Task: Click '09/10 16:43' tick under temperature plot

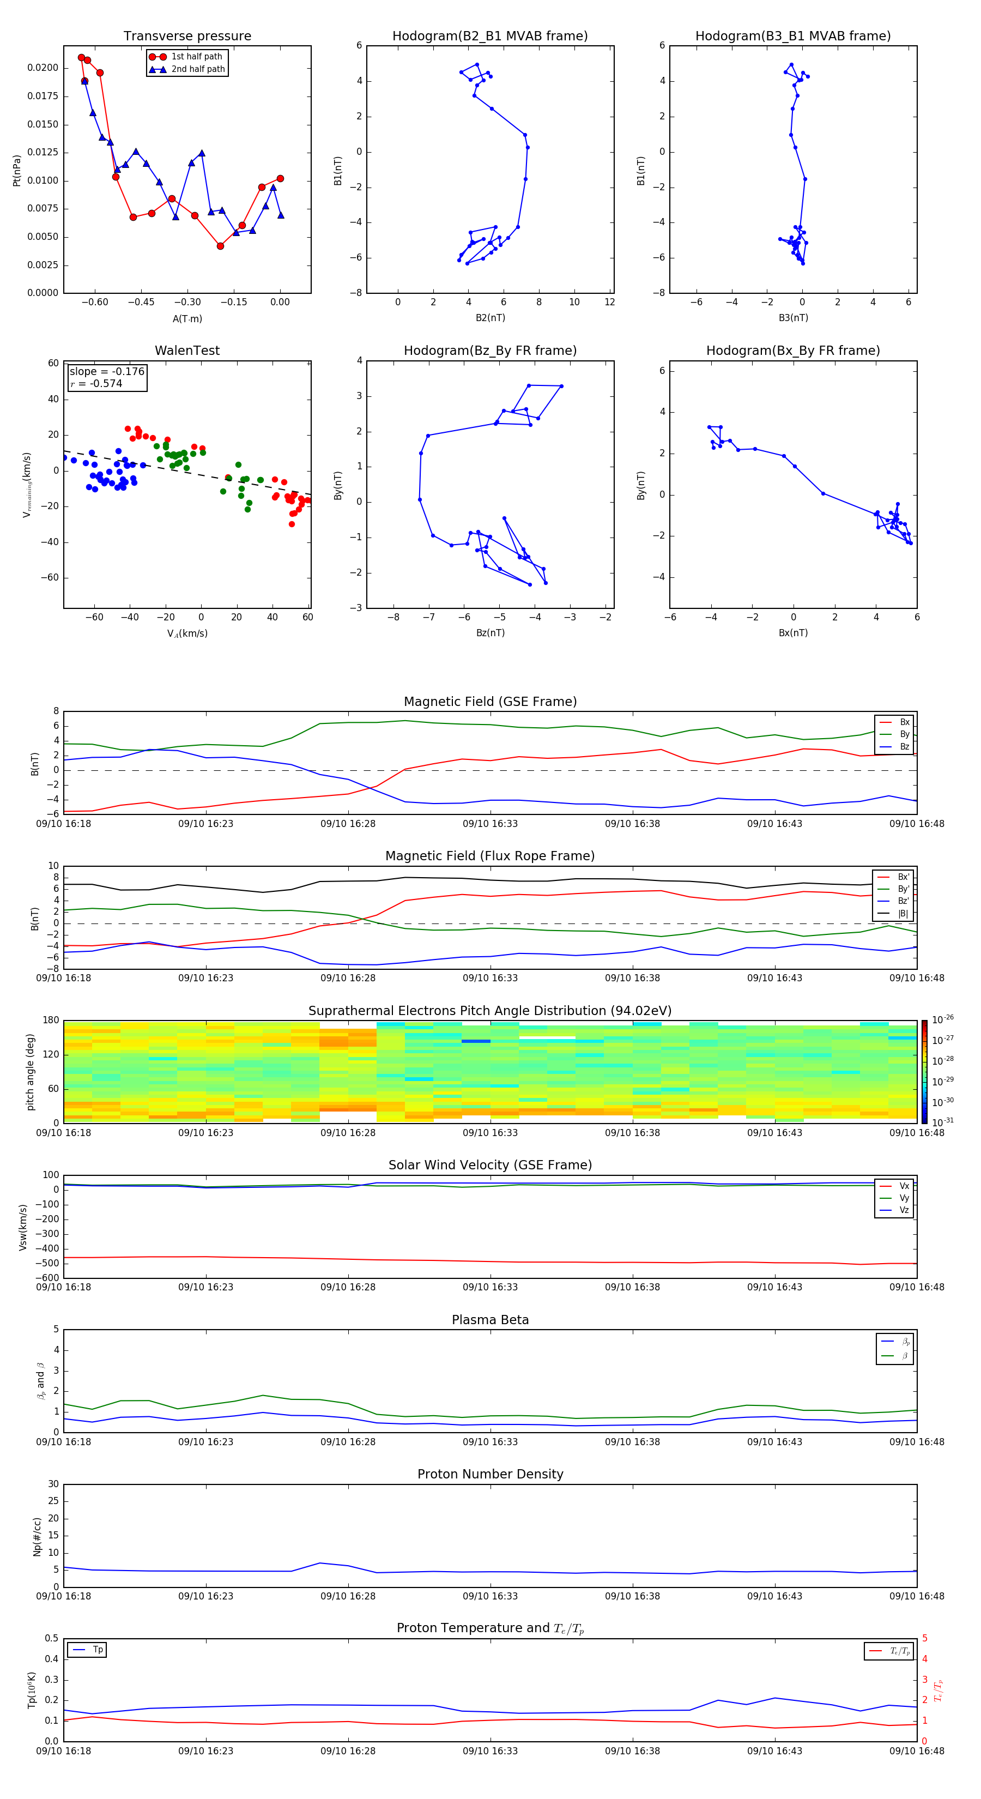Action: (774, 1751)
